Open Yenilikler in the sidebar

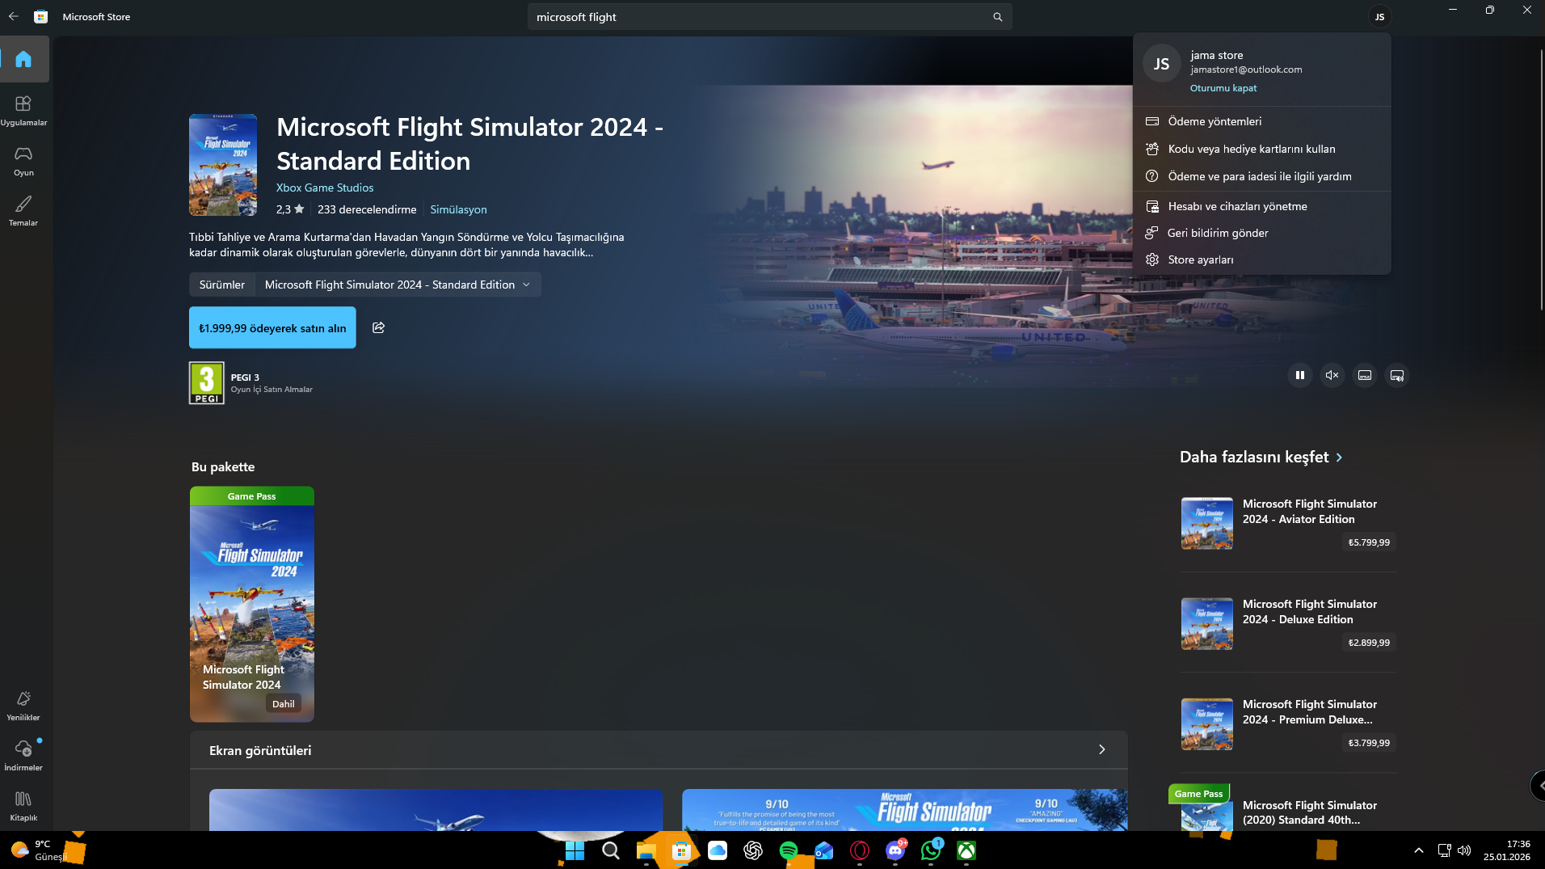coord(23,706)
